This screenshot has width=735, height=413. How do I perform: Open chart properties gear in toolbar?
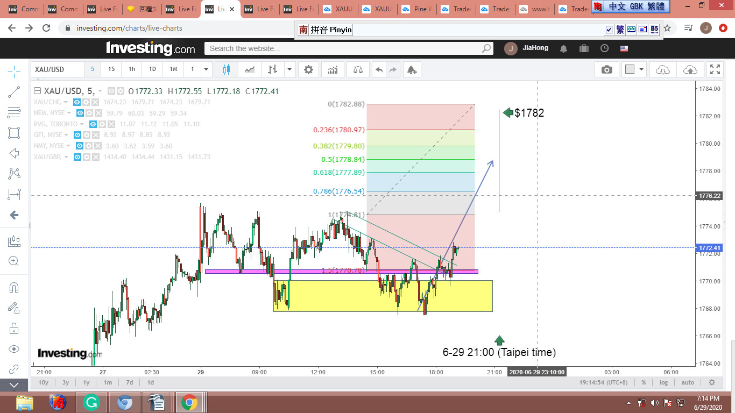[x=308, y=69]
